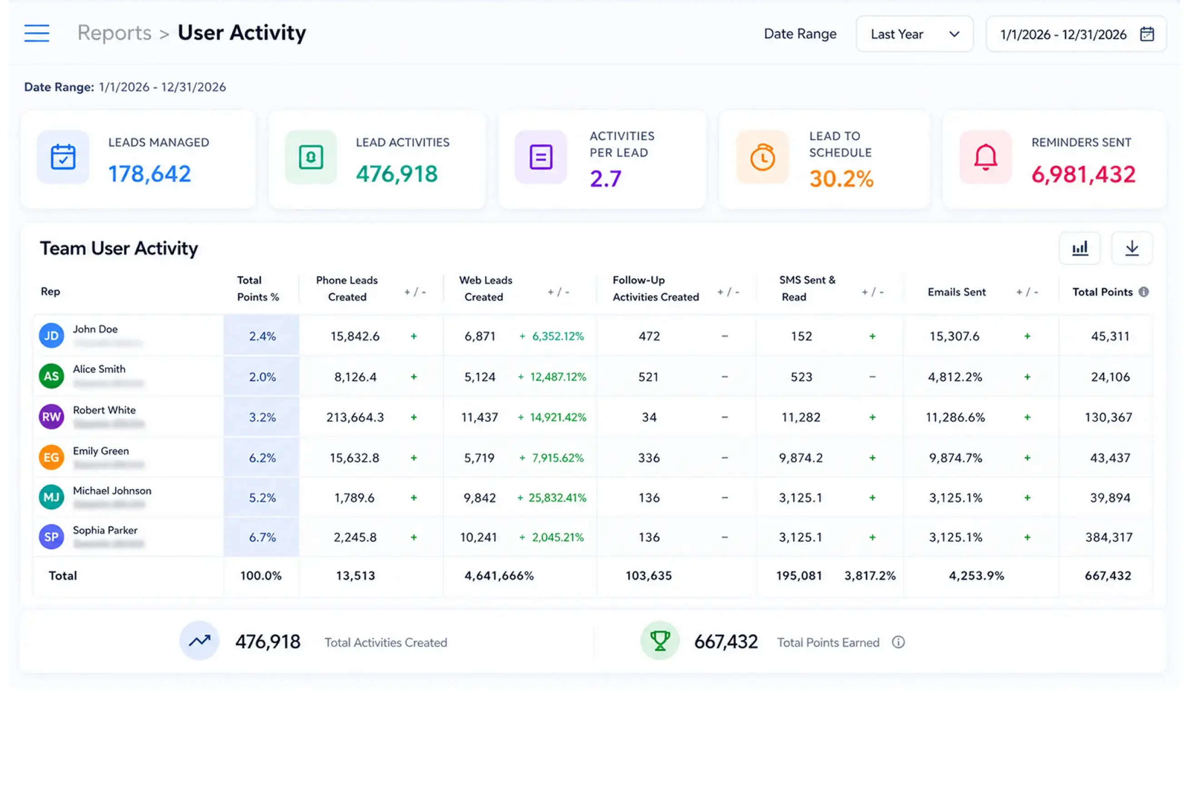Click Sophia Parker's SP avatar

pos(52,537)
